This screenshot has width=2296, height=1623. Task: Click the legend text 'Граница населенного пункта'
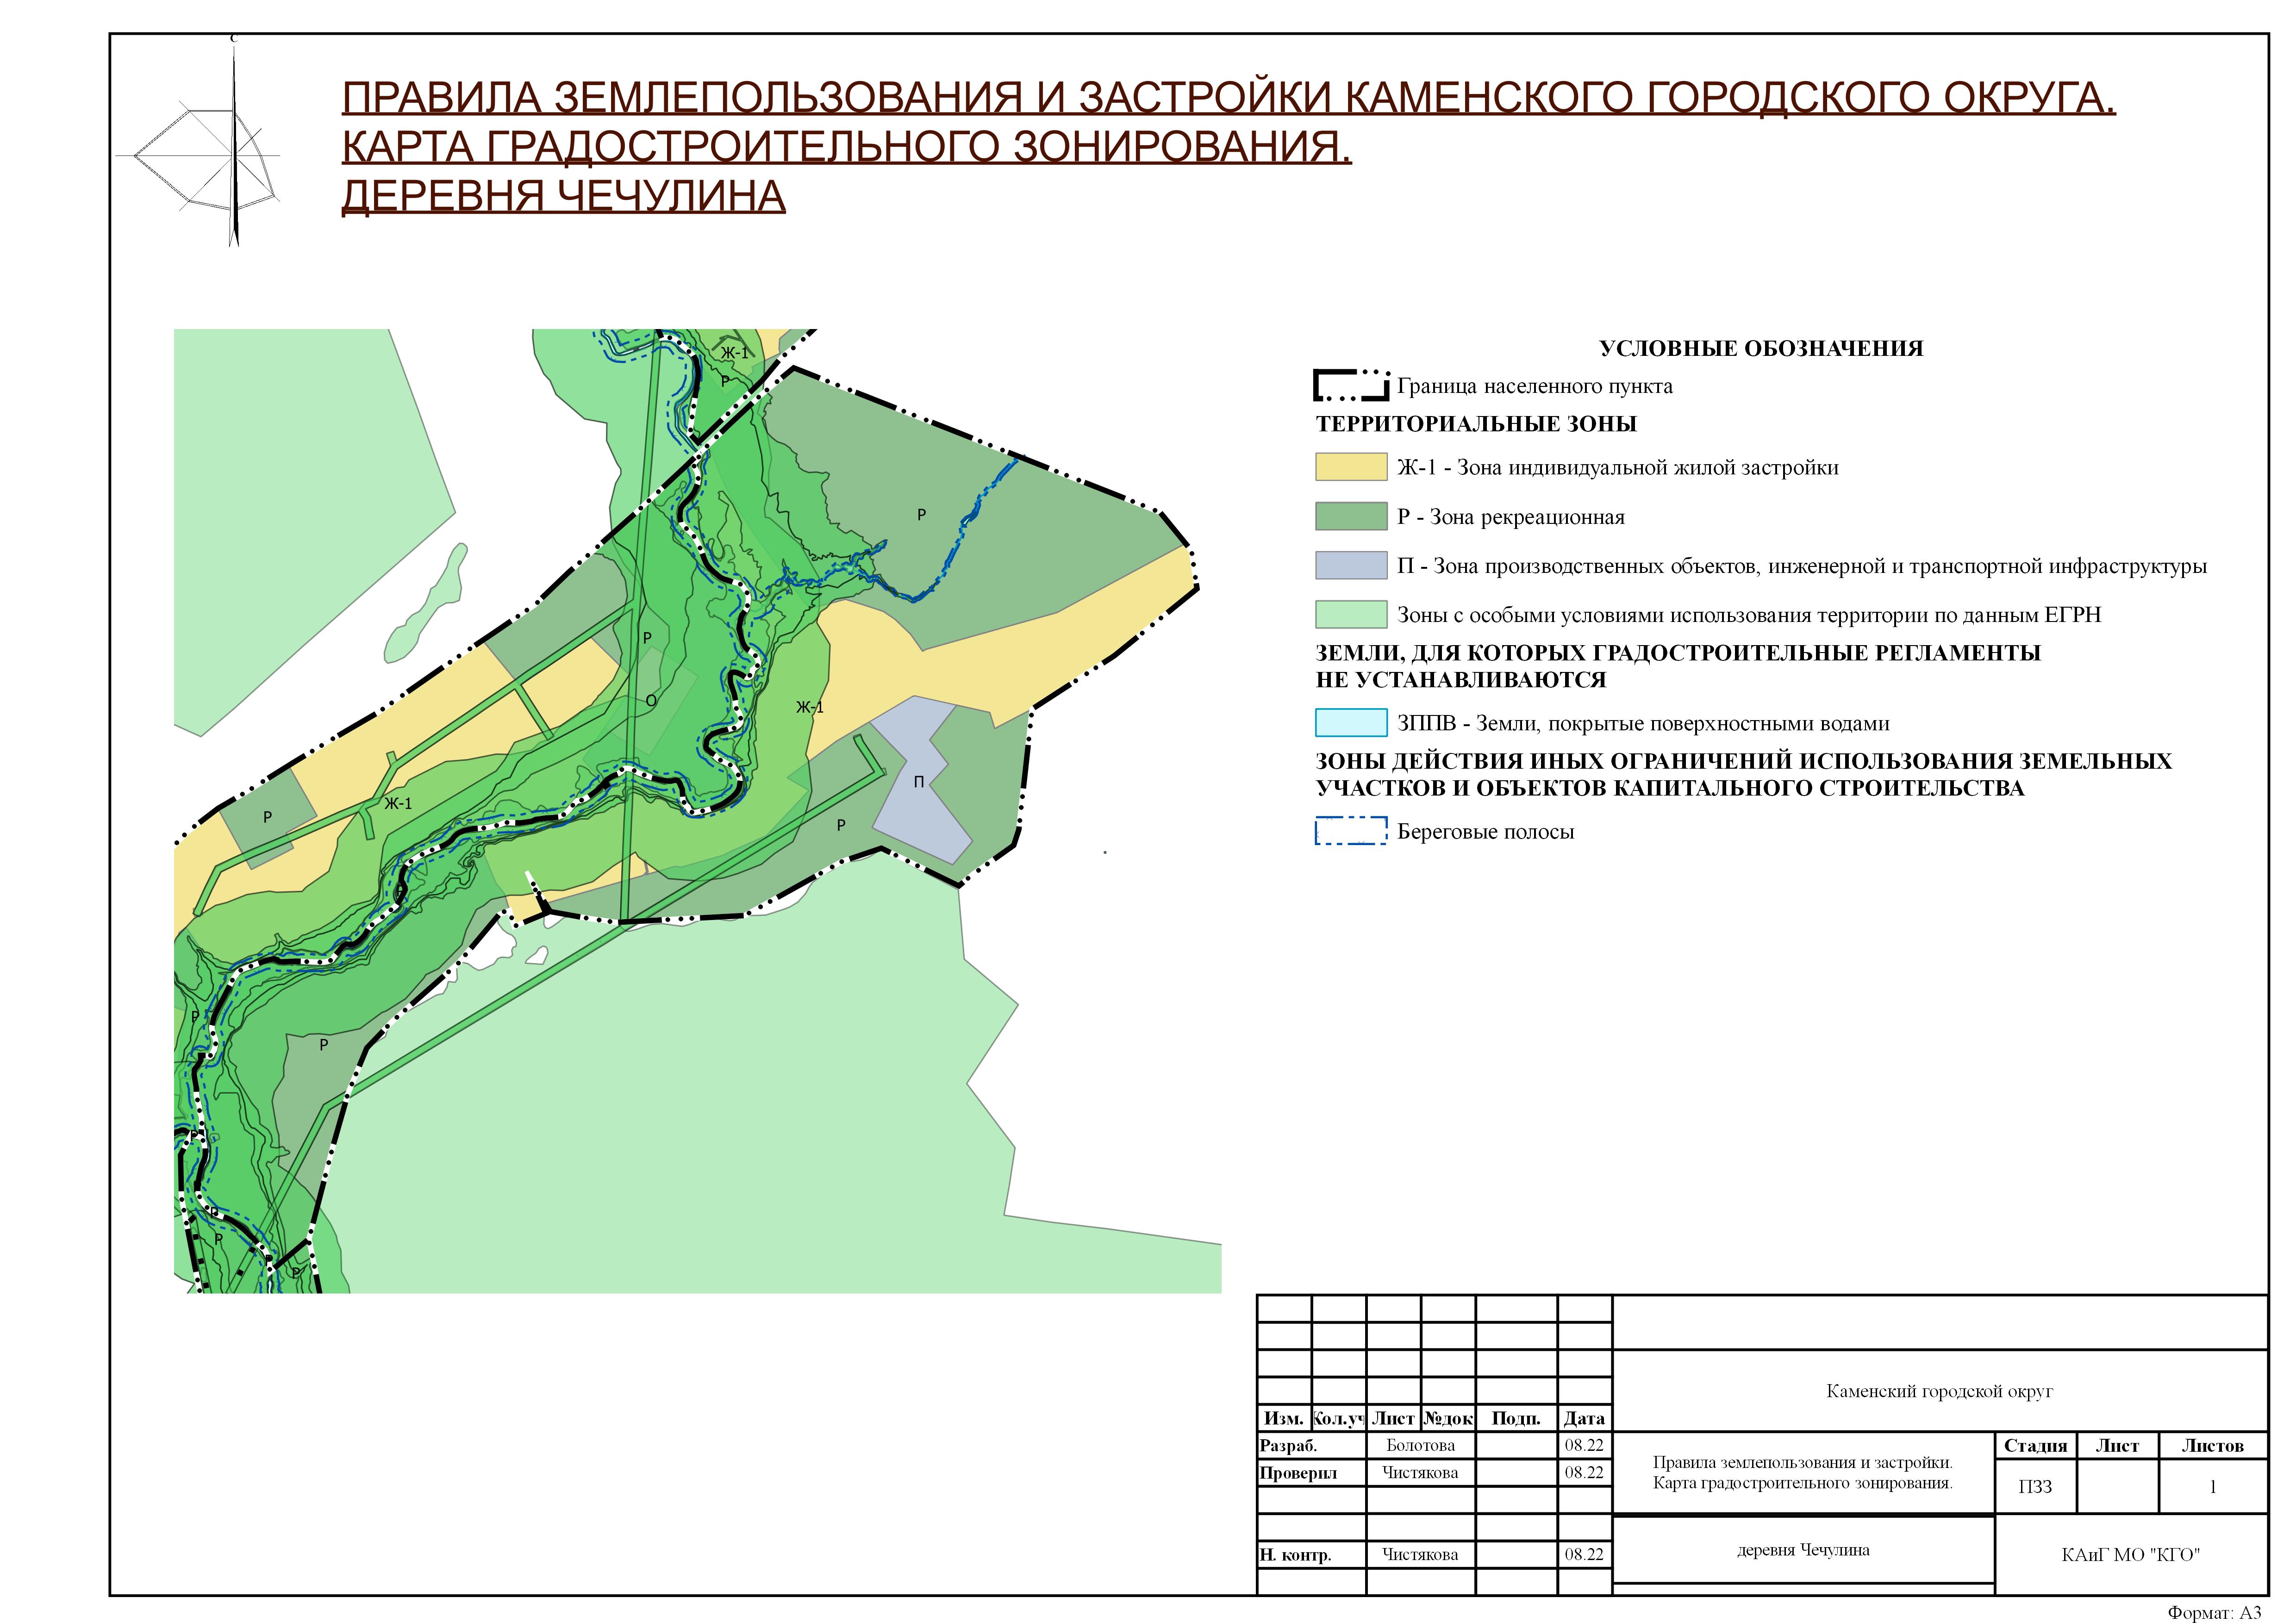click(x=1534, y=386)
